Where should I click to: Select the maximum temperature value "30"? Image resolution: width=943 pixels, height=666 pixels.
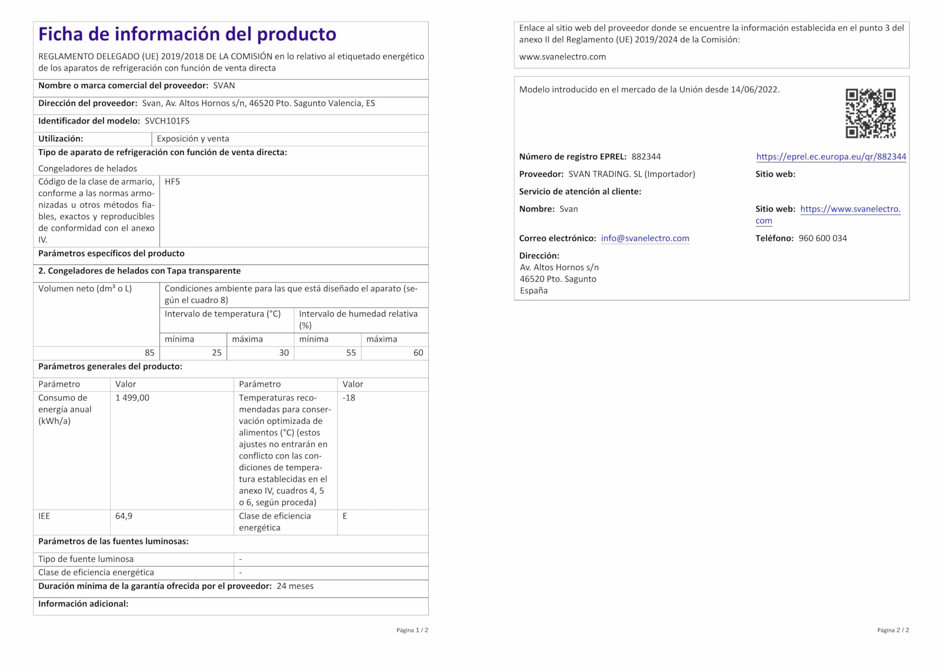pos(284,353)
